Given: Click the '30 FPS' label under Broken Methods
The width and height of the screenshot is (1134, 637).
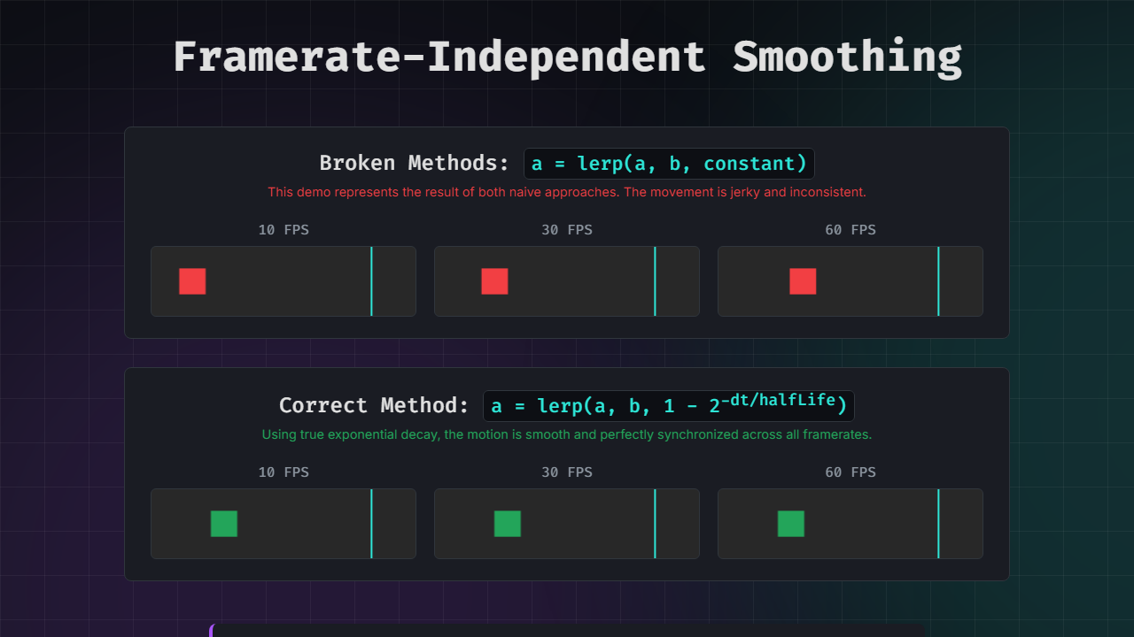Looking at the screenshot, I should point(567,230).
